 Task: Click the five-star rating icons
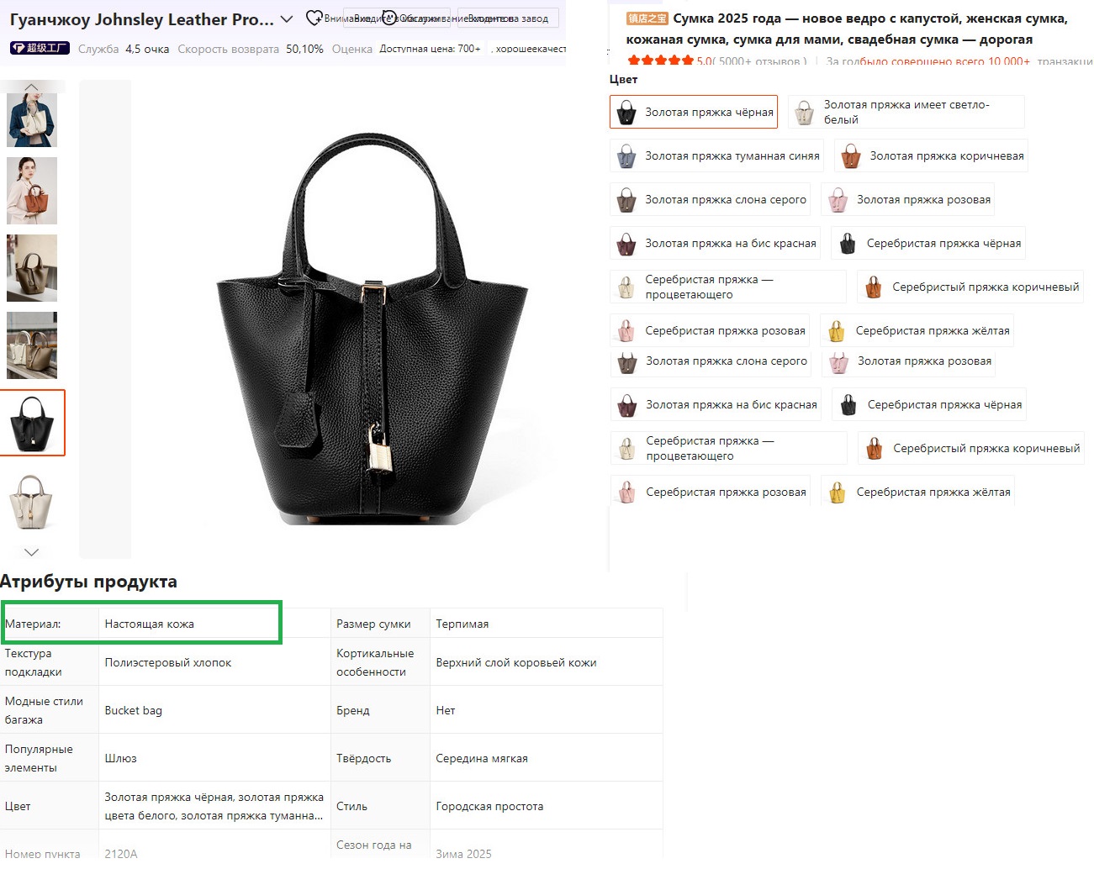point(660,61)
